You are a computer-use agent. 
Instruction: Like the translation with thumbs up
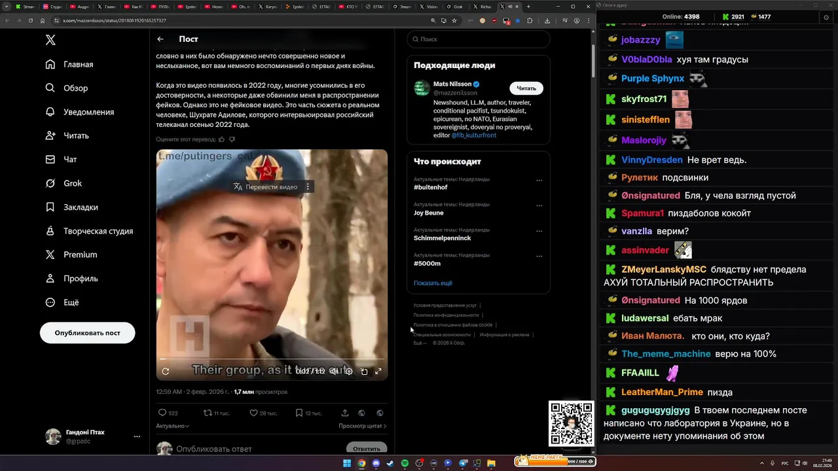click(221, 139)
